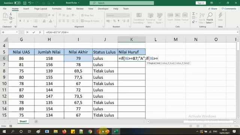
Task: Click the Share button
Action: (x=213, y=9)
